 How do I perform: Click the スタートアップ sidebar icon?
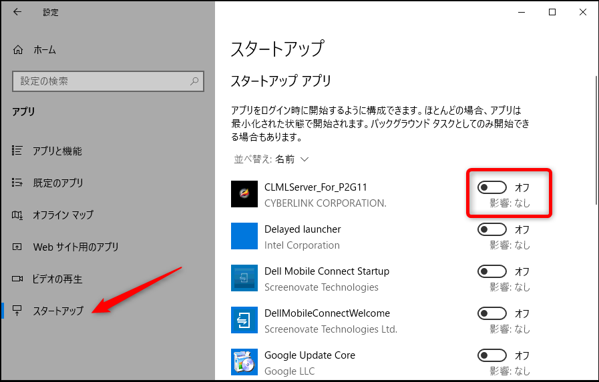[x=17, y=311]
